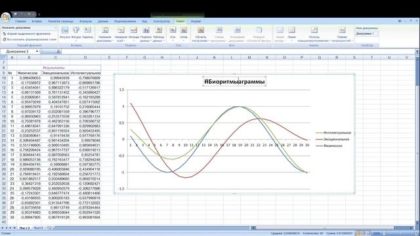
Task: Insert a picture with the Рисунок button
Action: (65, 33)
